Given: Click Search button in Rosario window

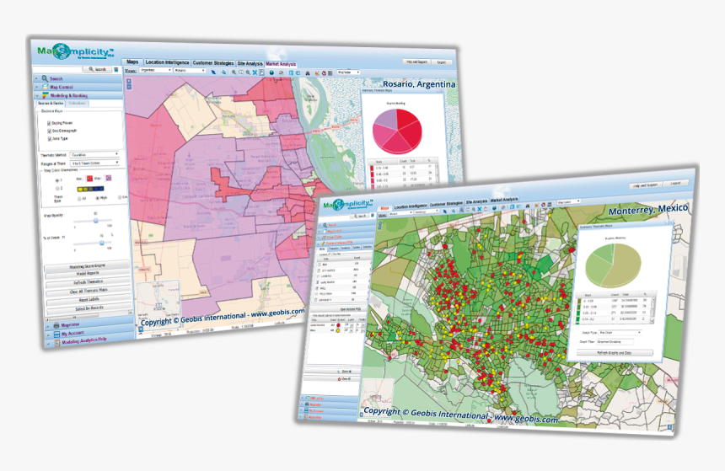Looking at the screenshot, I should (x=98, y=69).
